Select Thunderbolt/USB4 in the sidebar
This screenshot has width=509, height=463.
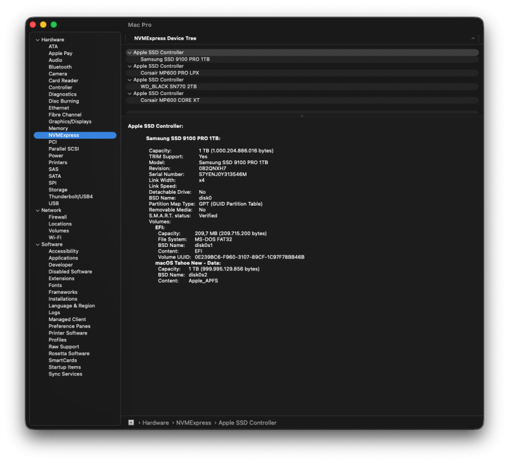(71, 197)
